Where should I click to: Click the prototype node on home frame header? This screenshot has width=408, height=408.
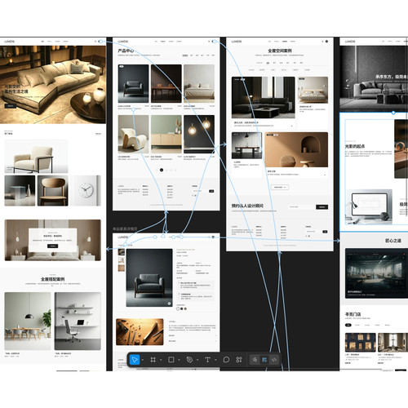(100, 42)
